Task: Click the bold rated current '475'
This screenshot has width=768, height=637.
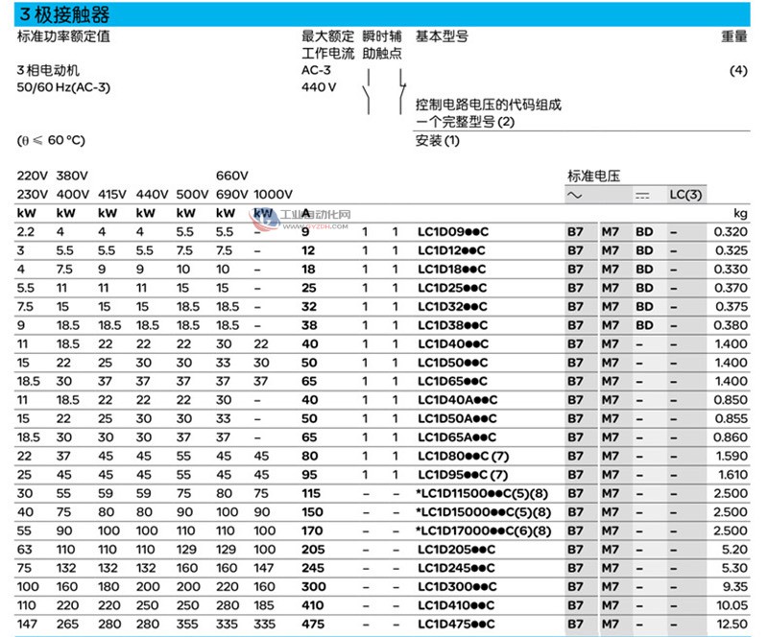Action: [313, 625]
